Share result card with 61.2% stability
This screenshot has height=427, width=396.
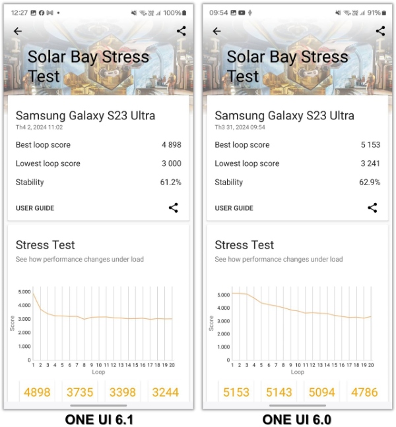pos(173,208)
